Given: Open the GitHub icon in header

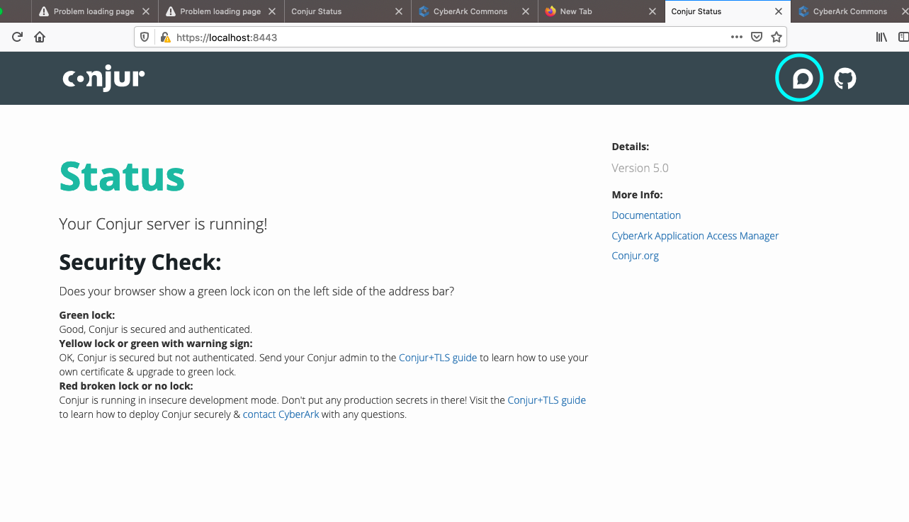Looking at the screenshot, I should (845, 78).
